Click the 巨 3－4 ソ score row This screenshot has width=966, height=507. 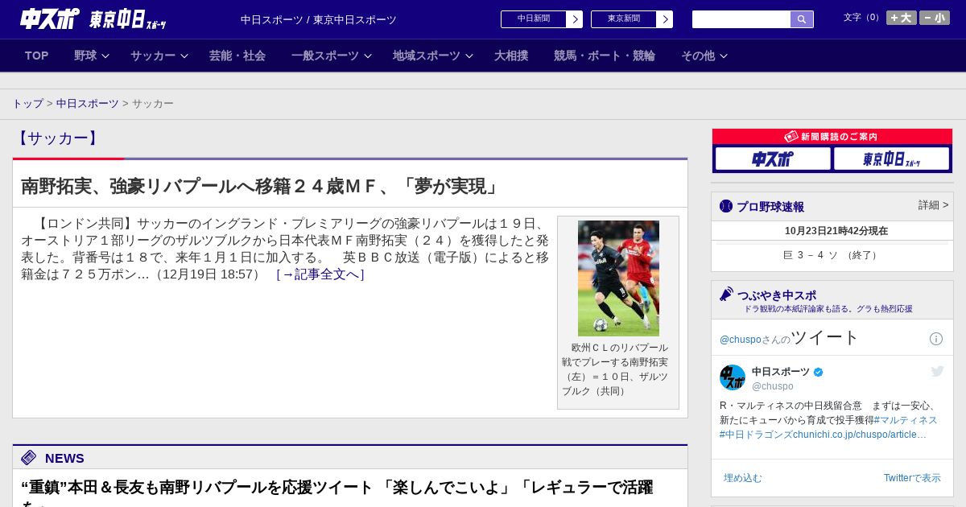point(832,255)
